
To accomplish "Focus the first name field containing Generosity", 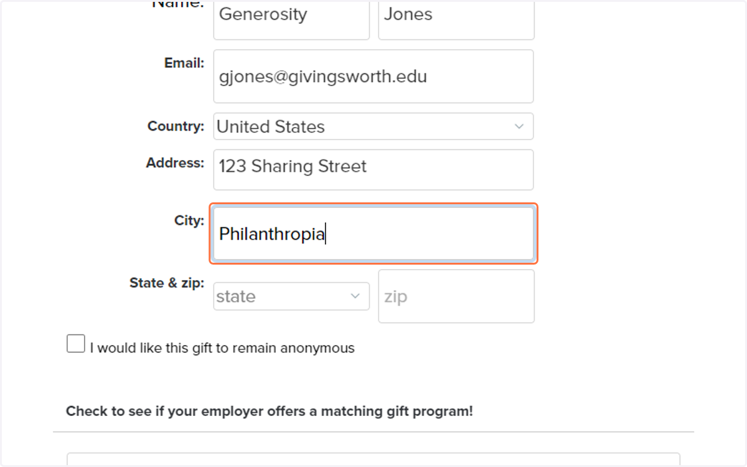I will coord(291,20).
